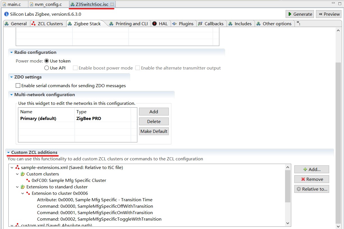Click the info icon beside Silicon Labs Zigbee
This screenshot has width=344, height=229.
coord(6,14)
